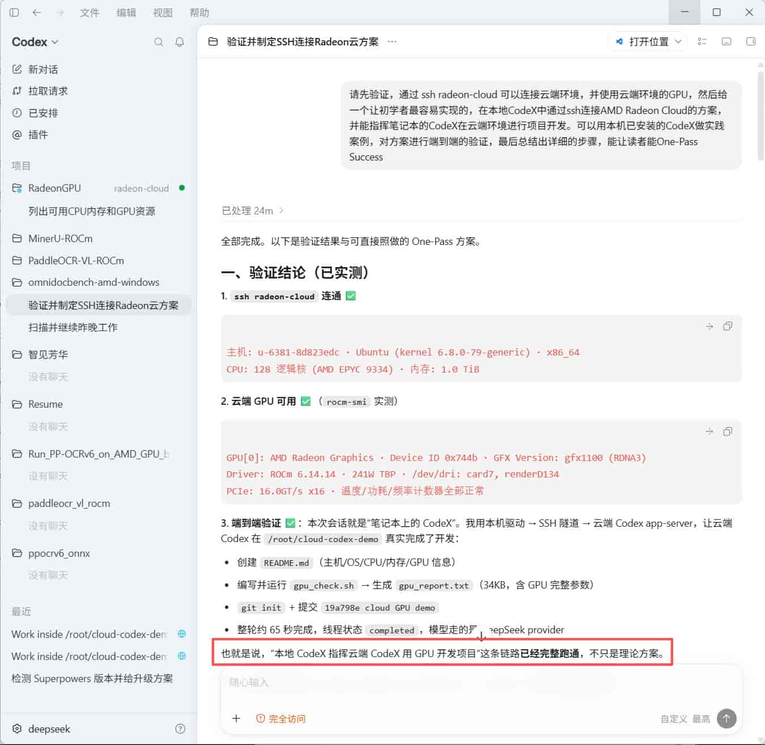Open the 帮助 menu
The image size is (765, 745).
(199, 12)
